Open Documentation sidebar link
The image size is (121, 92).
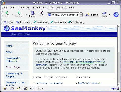[15, 84]
